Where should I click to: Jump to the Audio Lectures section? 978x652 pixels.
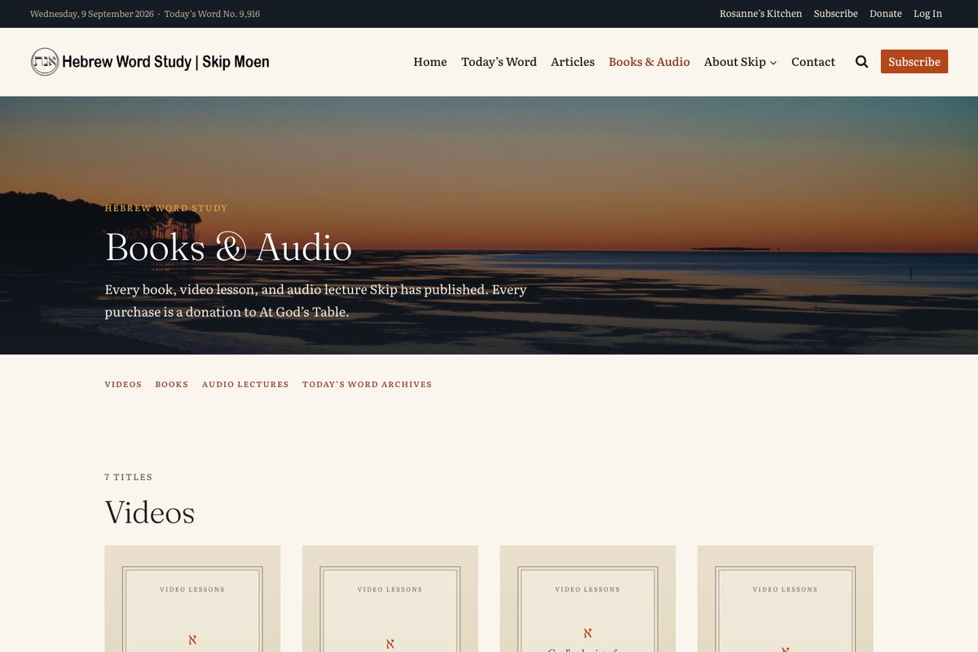point(245,384)
